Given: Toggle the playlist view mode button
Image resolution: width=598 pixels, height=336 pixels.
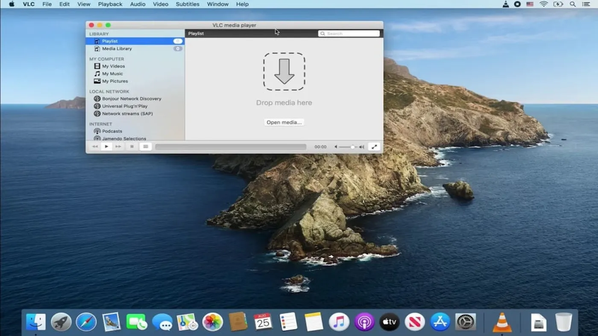Looking at the screenshot, I should [145, 146].
